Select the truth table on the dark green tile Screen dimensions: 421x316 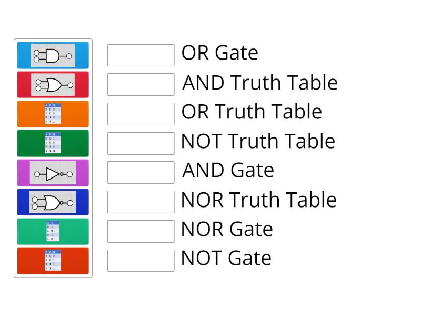[53, 143]
